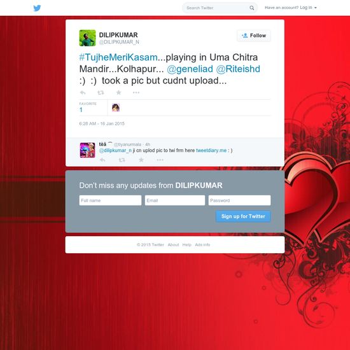Open the @tiyanurmala handle
Image resolution: width=350 pixels, height=350 pixels.
(127, 144)
